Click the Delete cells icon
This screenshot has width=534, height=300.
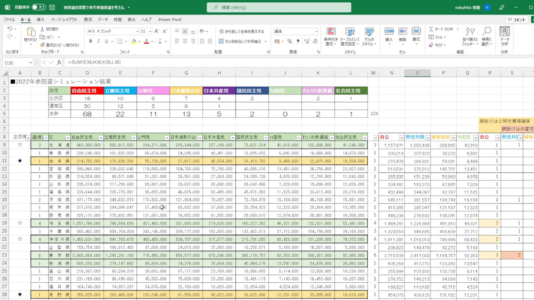pyautogui.click(x=403, y=32)
